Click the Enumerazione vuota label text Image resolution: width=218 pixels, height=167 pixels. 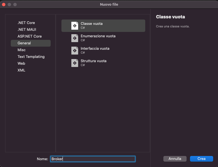[98, 36]
